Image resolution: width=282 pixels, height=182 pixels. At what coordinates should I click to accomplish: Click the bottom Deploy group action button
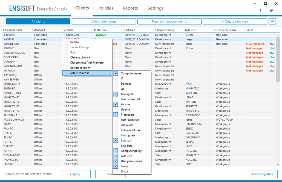point(75,174)
